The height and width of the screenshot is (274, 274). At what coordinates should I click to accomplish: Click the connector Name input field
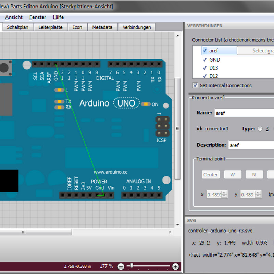tap(244, 113)
